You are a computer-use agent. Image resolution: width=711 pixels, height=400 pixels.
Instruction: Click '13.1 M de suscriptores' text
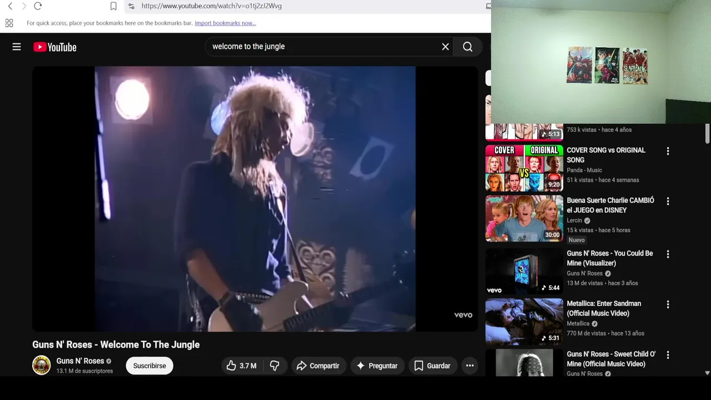pos(84,371)
